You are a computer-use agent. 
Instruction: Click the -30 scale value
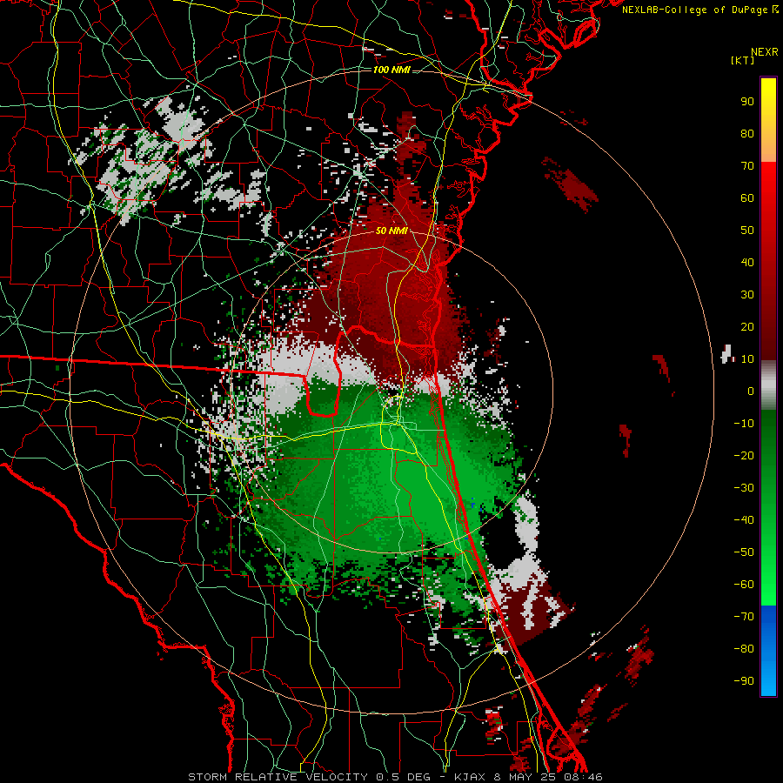pyautogui.click(x=744, y=488)
